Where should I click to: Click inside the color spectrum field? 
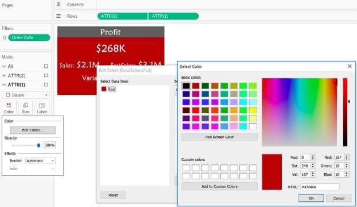(x=299, y=112)
